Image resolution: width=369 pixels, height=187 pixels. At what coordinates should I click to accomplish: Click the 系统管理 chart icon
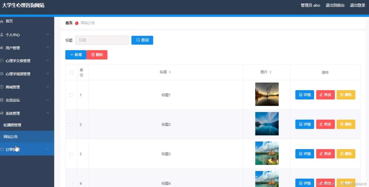[2, 113]
